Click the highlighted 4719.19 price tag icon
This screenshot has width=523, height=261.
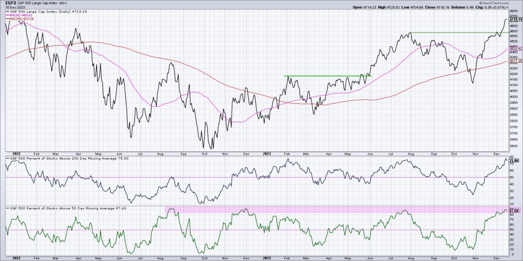click(x=515, y=19)
